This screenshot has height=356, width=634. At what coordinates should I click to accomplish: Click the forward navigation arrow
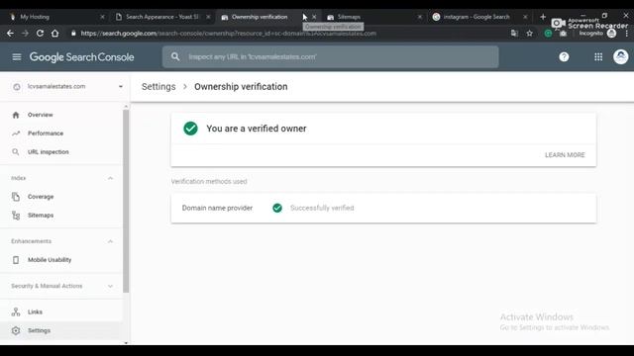(x=25, y=33)
